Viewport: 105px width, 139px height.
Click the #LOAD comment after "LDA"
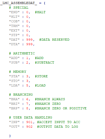[x=40, y=85]
